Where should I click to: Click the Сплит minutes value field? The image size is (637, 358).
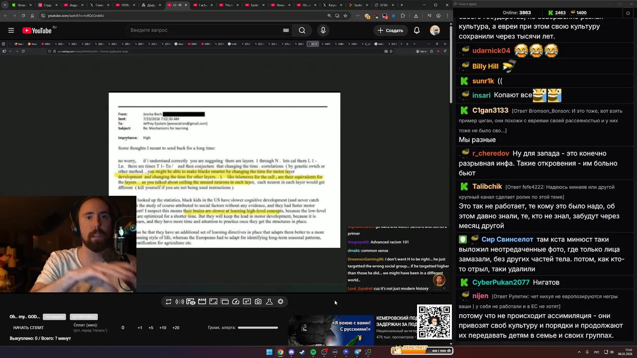click(123, 328)
